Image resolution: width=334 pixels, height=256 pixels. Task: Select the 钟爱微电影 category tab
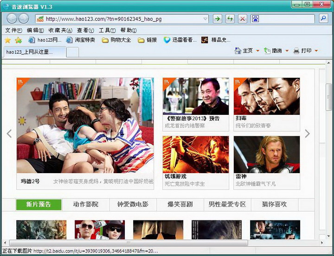coord(133,204)
